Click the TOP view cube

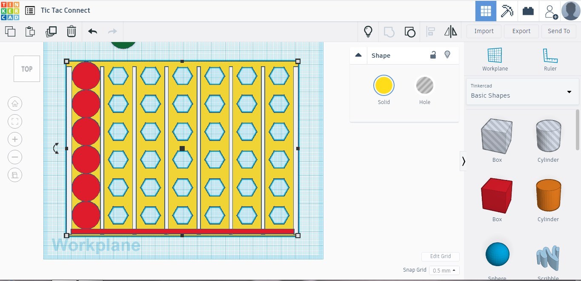coord(27,69)
